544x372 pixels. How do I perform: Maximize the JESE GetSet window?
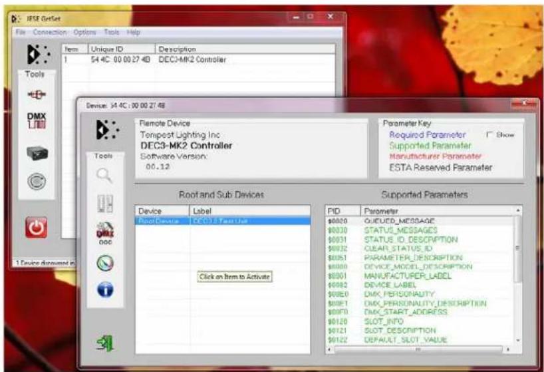311,17
